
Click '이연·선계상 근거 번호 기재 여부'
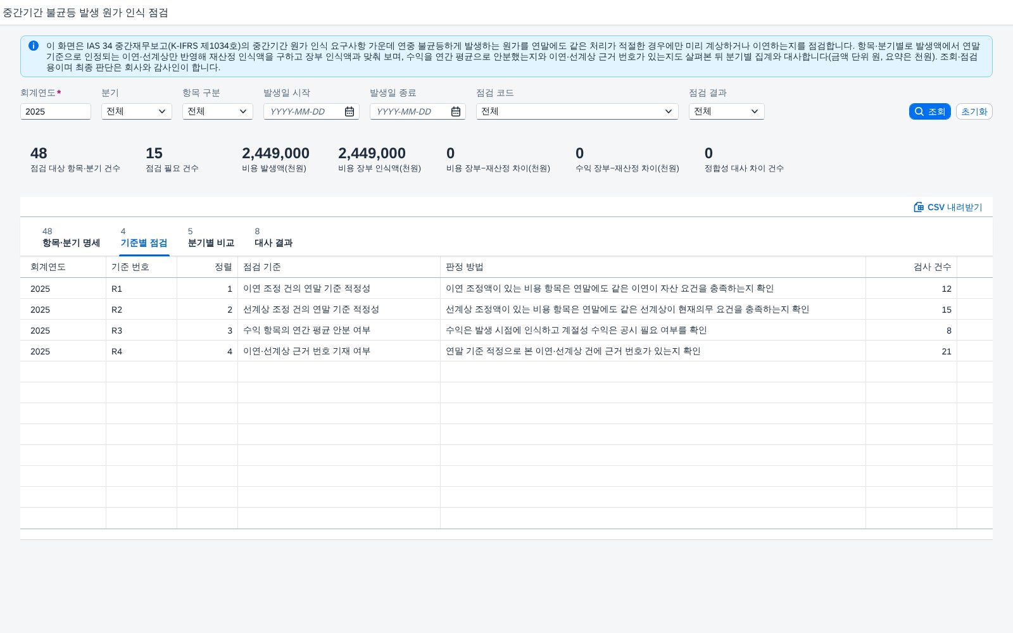click(x=306, y=351)
